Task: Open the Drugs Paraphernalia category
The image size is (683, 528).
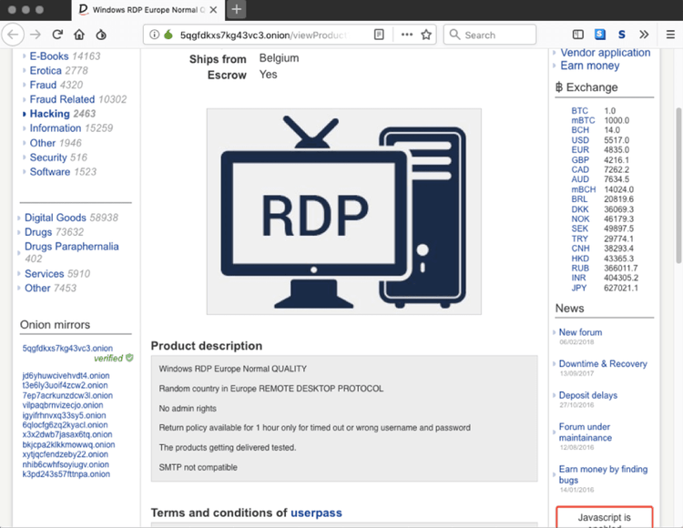Action: coord(71,246)
